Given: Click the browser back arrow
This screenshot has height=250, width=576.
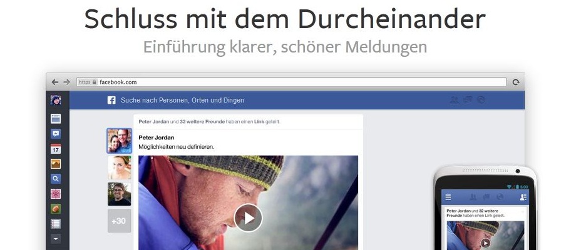Looking at the screenshot, I should [54, 82].
